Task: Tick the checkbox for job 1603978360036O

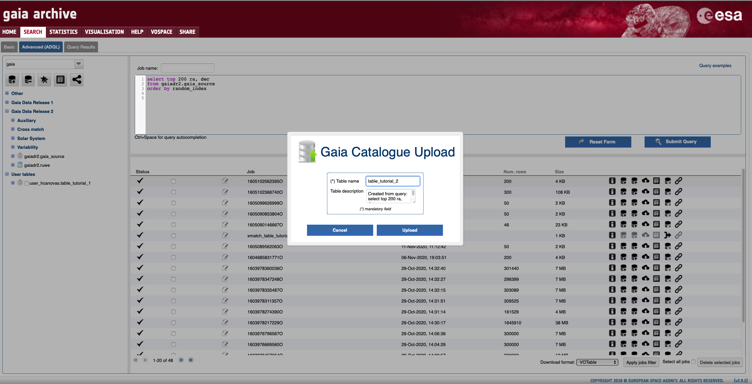Action: [173, 268]
